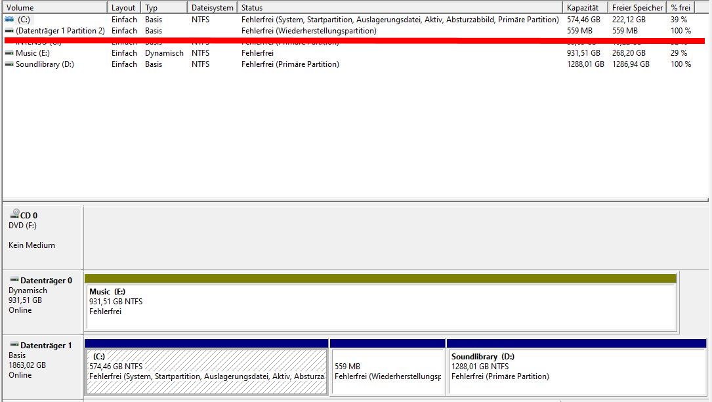Image resolution: width=712 pixels, height=402 pixels.
Task: Click the drive icon of Datenträger 1 Partition 2
Action: (9, 31)
